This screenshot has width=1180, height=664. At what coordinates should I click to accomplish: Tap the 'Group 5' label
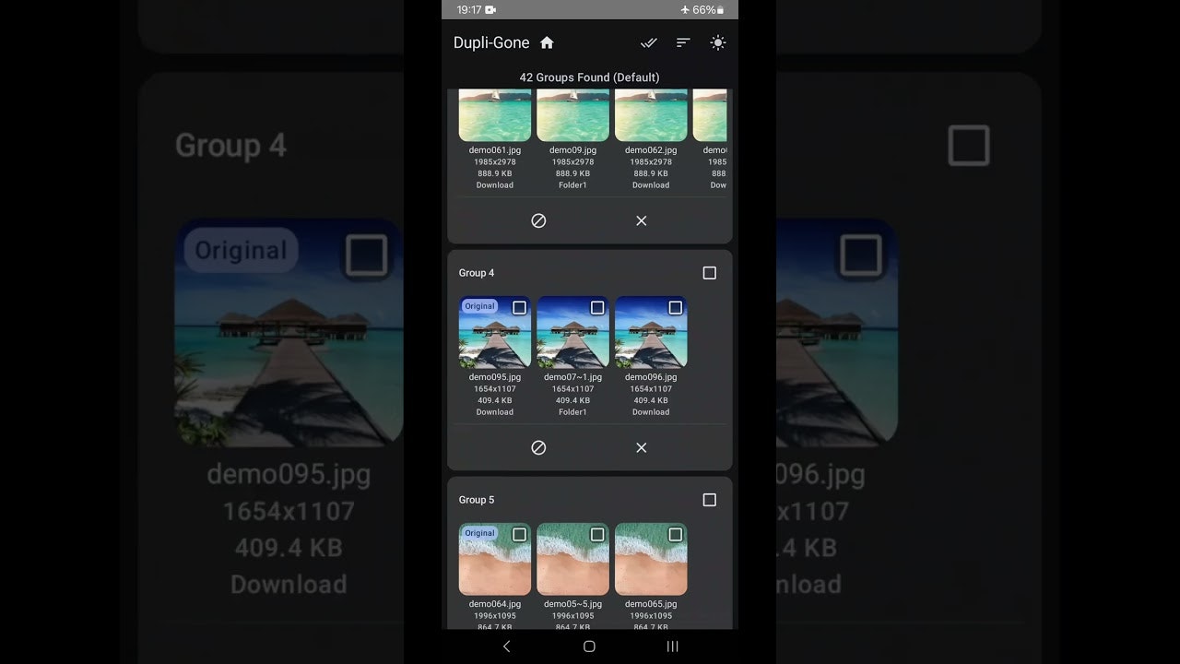pyautogui.click(x=477, y=500)
